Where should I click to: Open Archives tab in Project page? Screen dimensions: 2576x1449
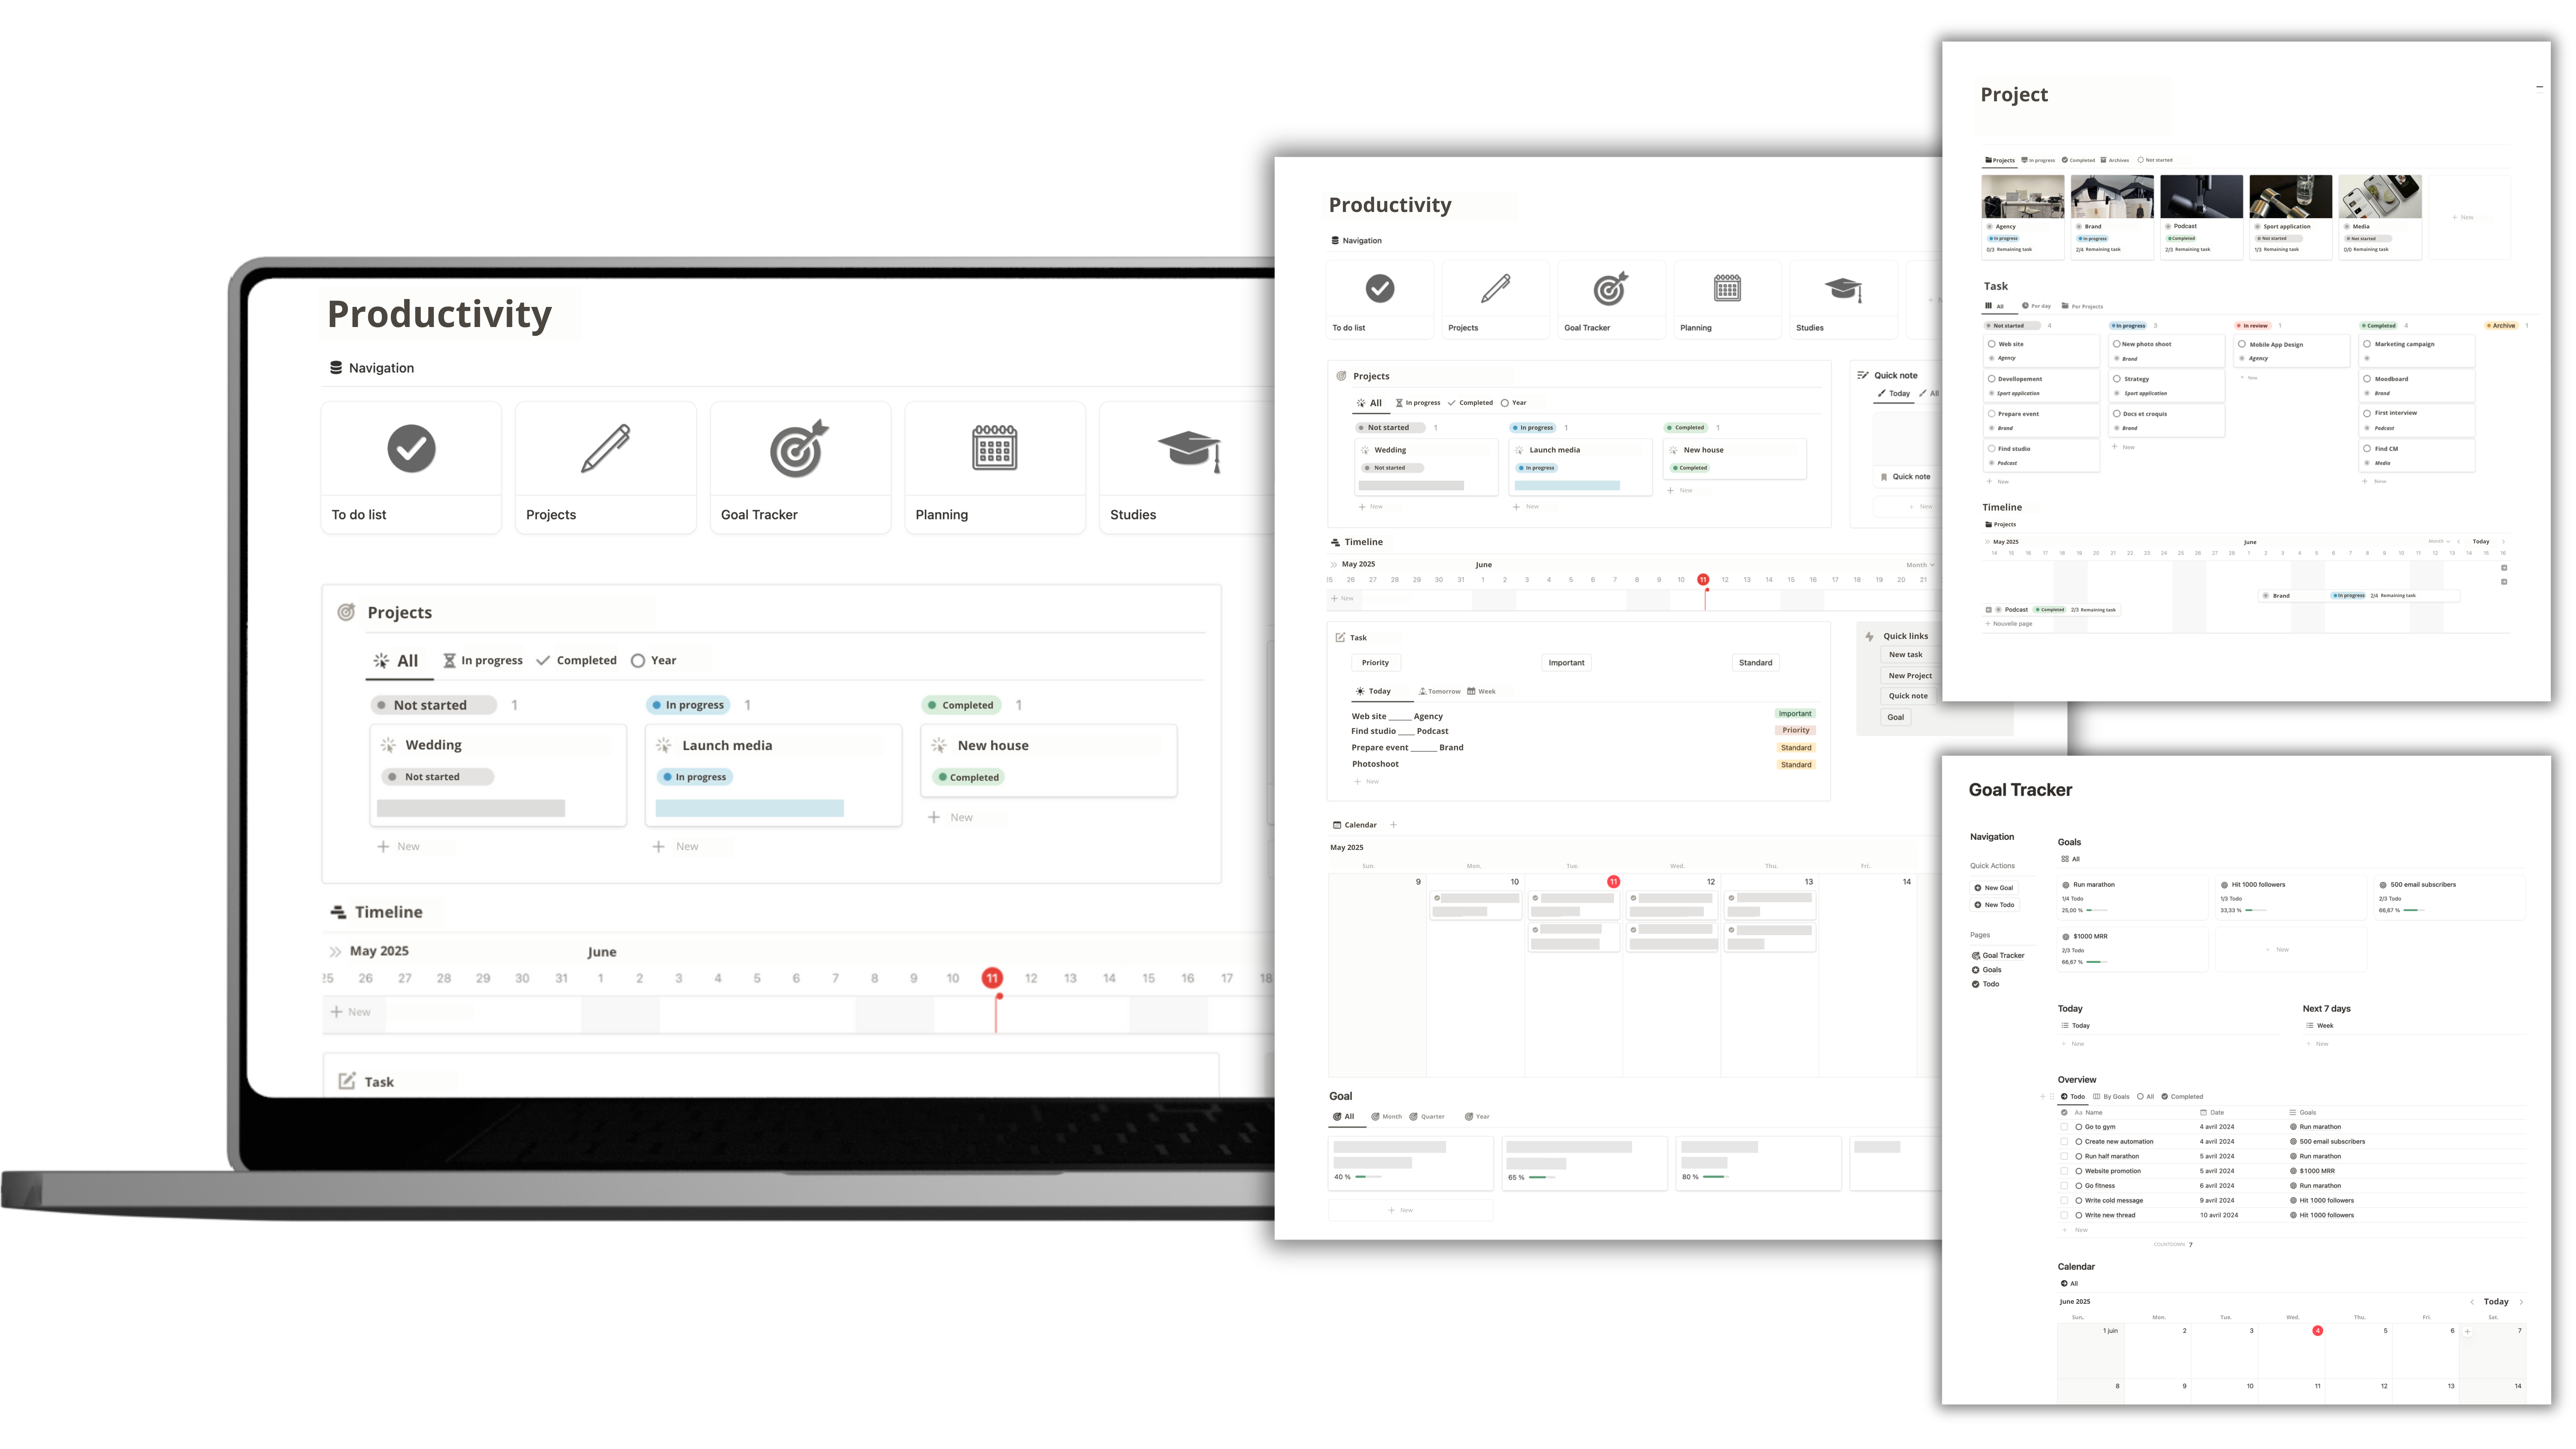point(2115,160)
